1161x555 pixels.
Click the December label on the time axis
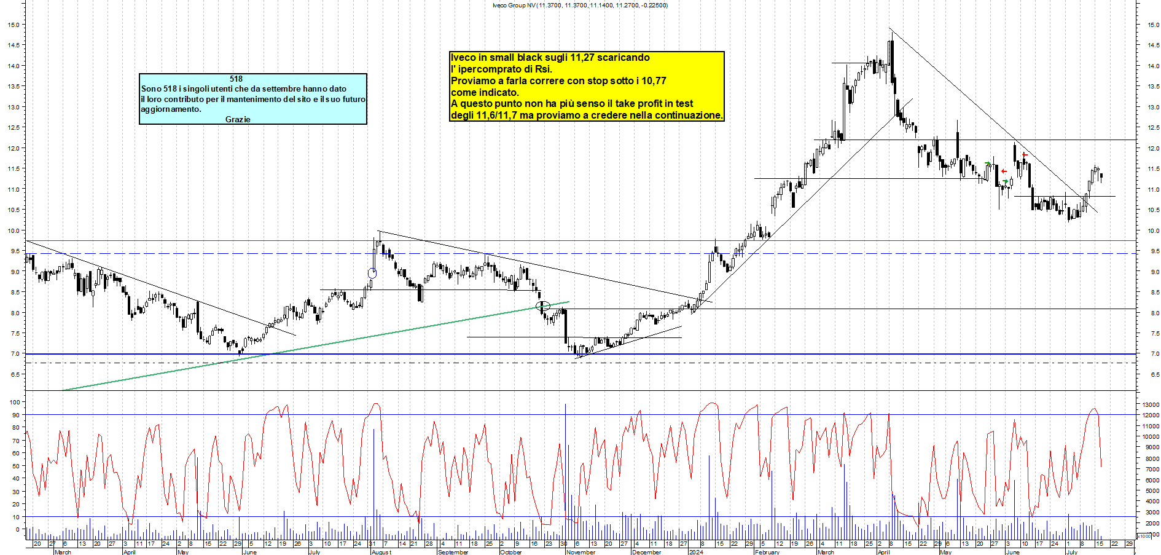click(x=647, y=552)
